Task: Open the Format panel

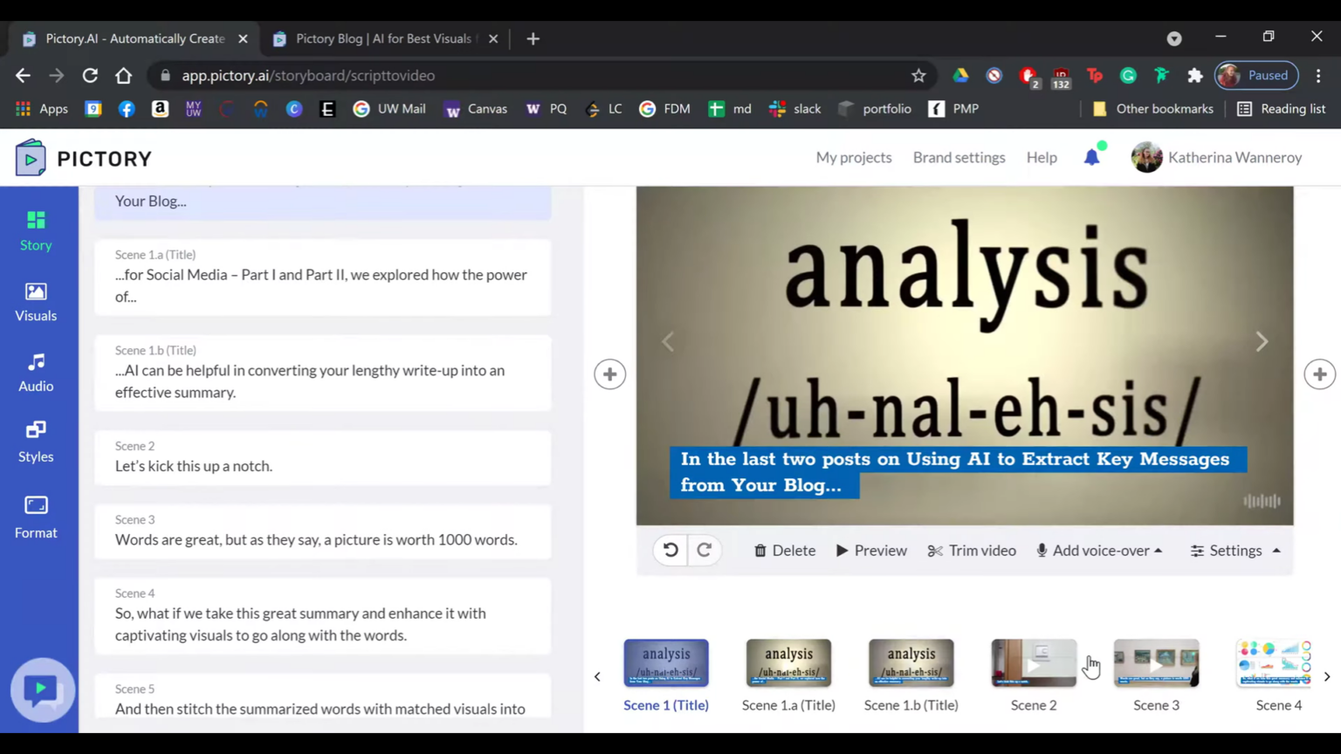Action: [36, 517]
